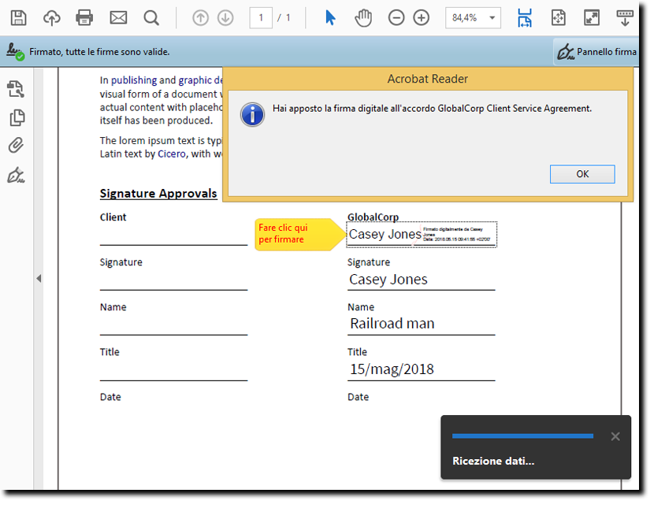The height and width of the screenshot is (519, 654).
Task: Click the signature valid status icon
Action: [x=15, y=52]
